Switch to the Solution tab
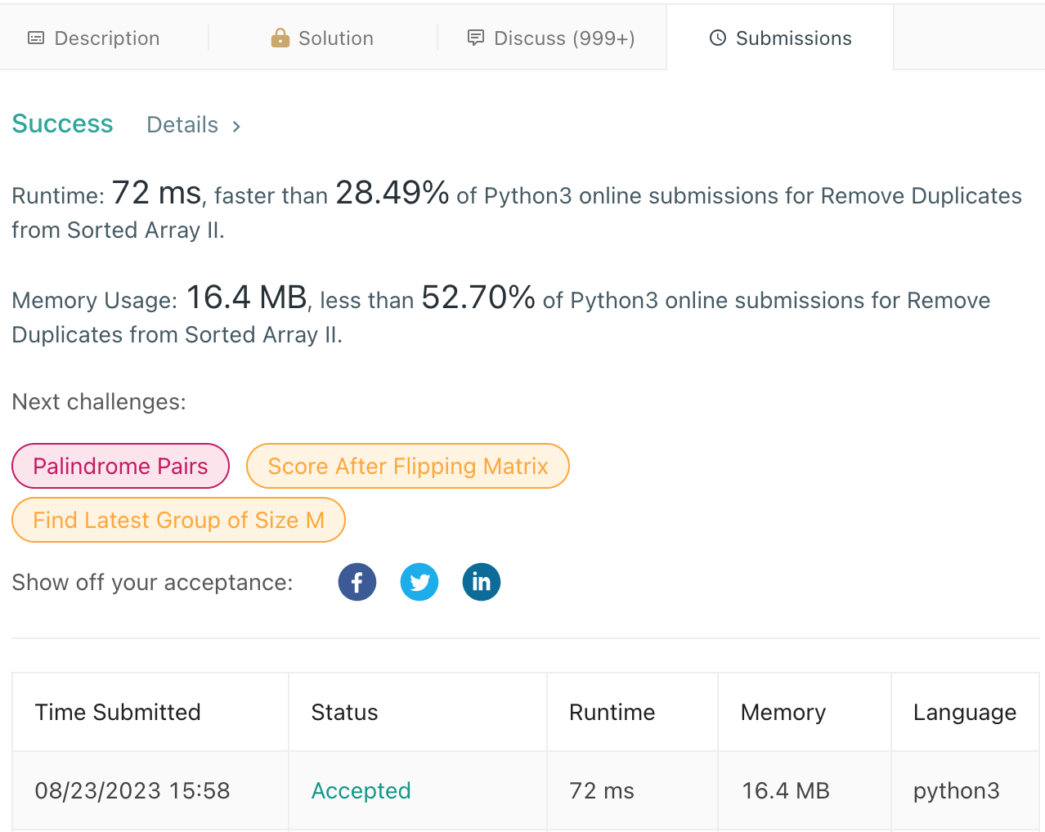 (x=335, y=38)
